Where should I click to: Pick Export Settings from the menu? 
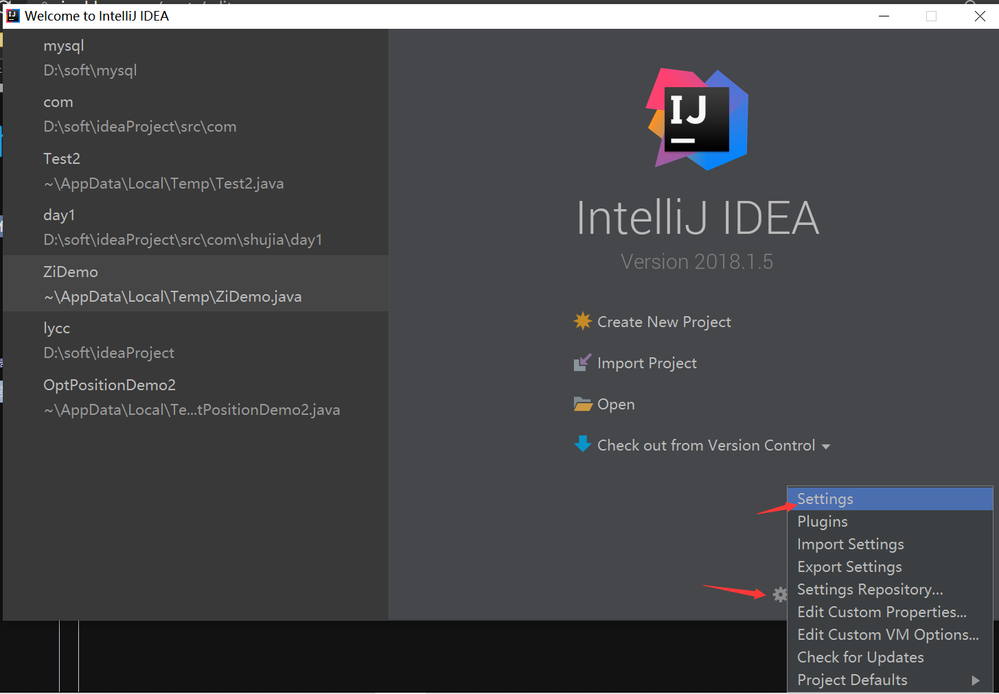click(891, 566)
